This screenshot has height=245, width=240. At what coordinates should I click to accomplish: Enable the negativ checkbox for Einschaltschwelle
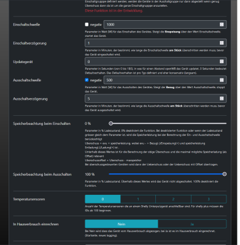click(x=87, y=24)
